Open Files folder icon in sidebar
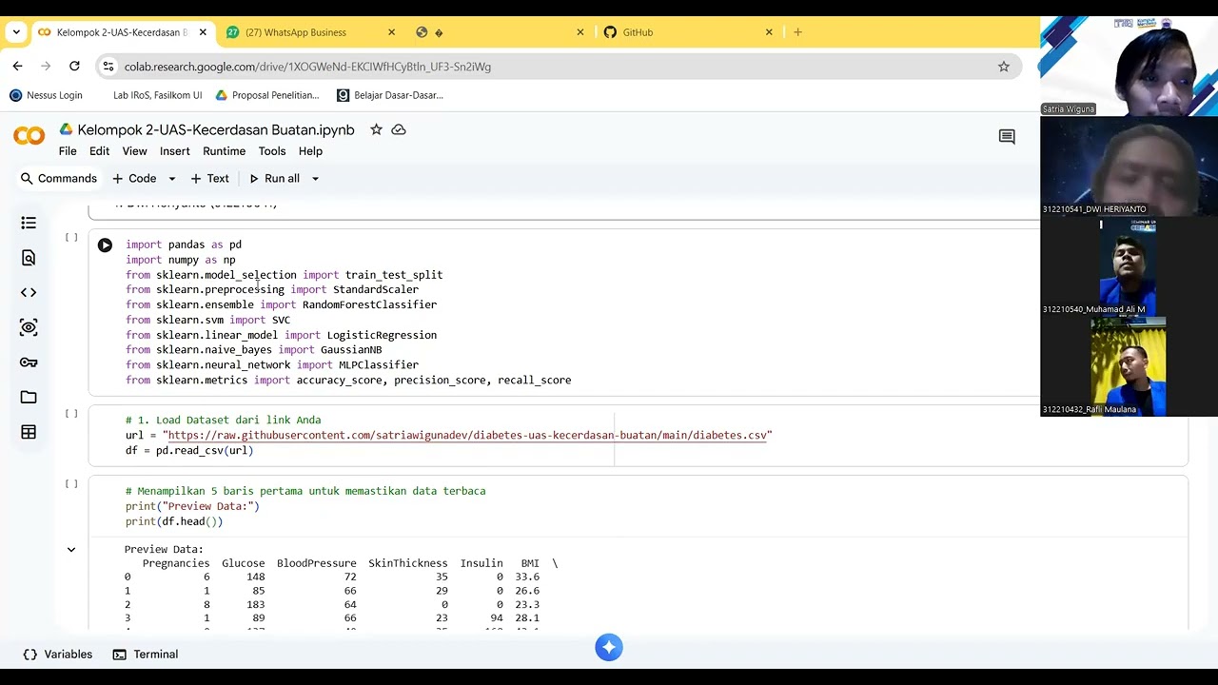Image resolution: width=1218 pixels, height=685 pixels. (29, 397)
